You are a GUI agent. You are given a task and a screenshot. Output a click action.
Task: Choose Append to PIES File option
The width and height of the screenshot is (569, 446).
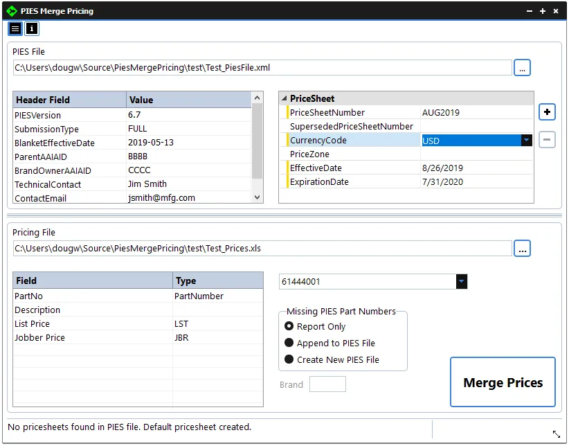click(289, 343)
